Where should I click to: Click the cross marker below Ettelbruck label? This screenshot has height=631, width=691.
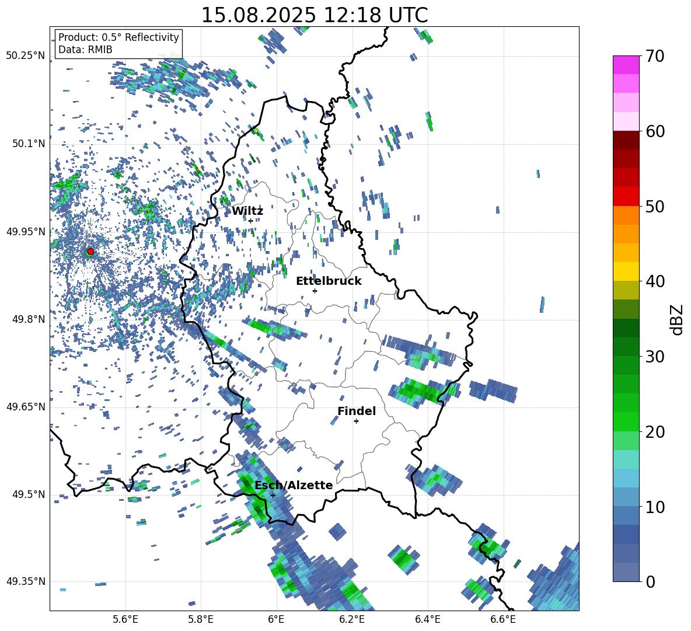coord(315,291)
